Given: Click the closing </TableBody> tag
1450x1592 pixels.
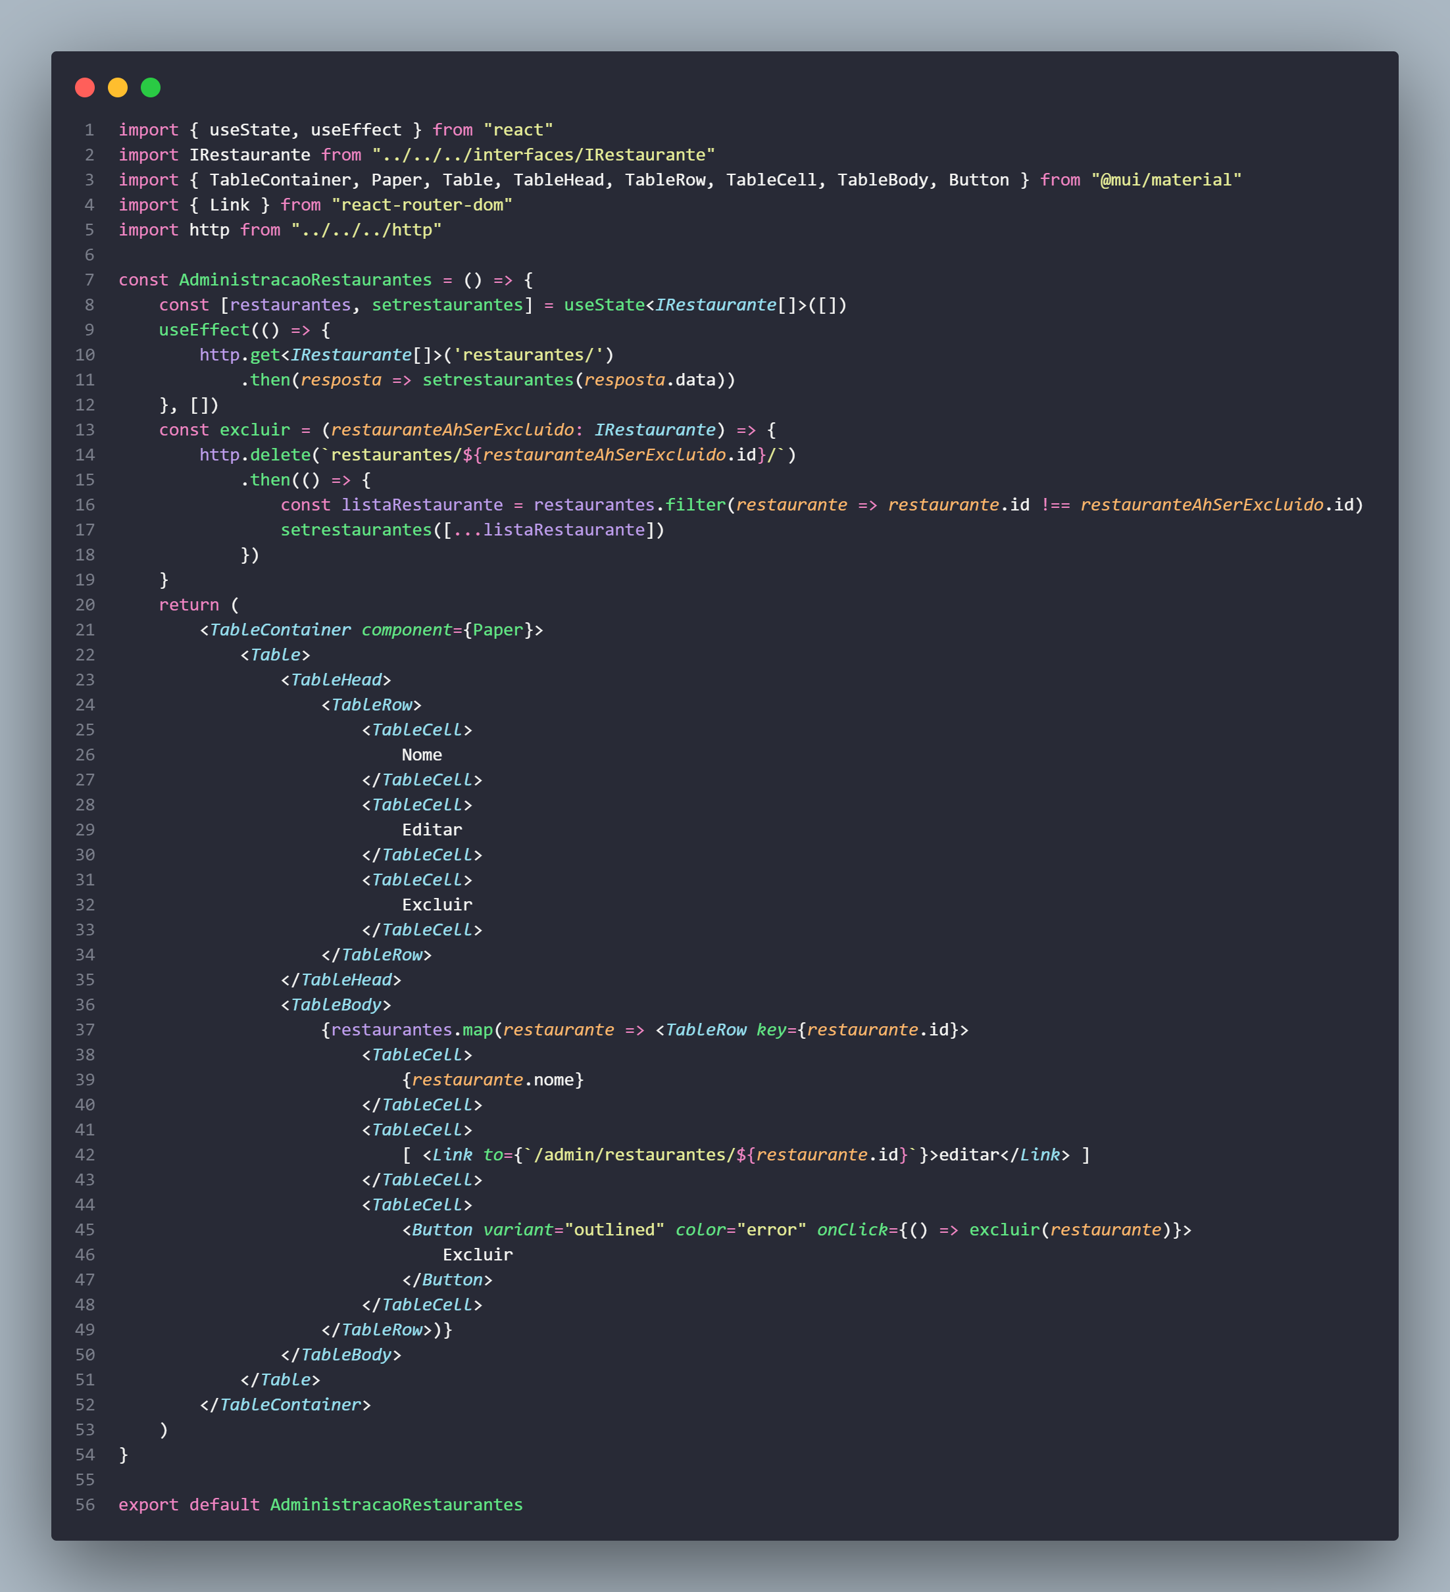Looking at the screenshot, I should [x=340, y=1355].
